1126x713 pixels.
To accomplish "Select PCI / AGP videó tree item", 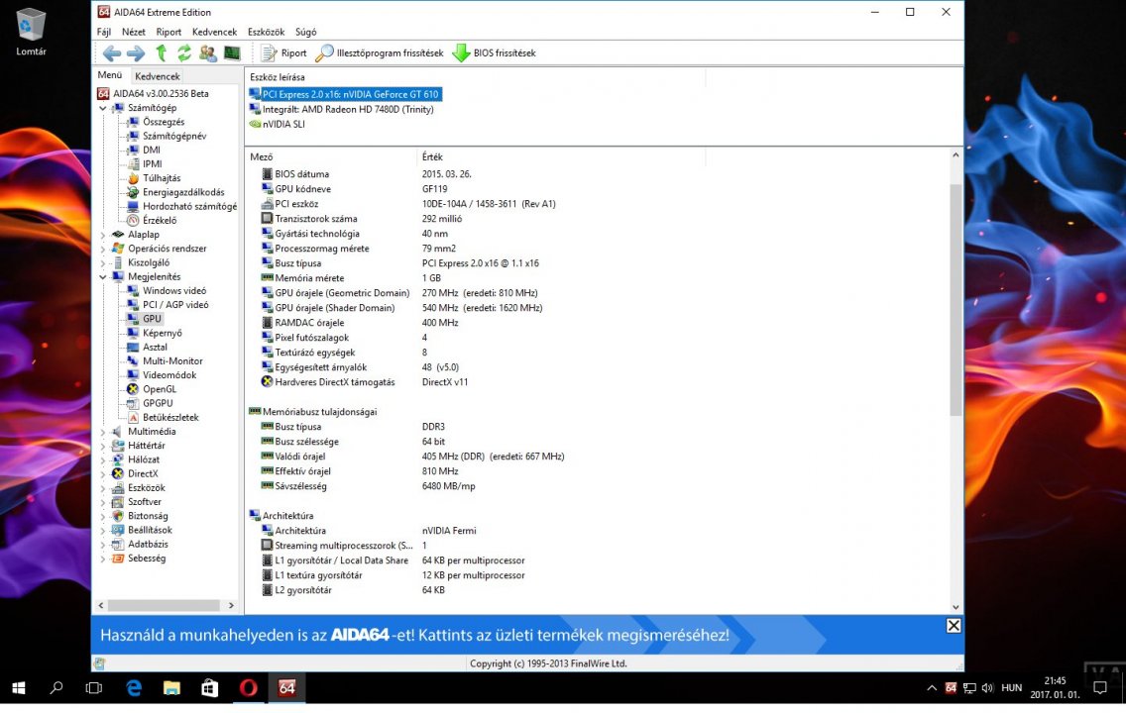I will (175, 305).
